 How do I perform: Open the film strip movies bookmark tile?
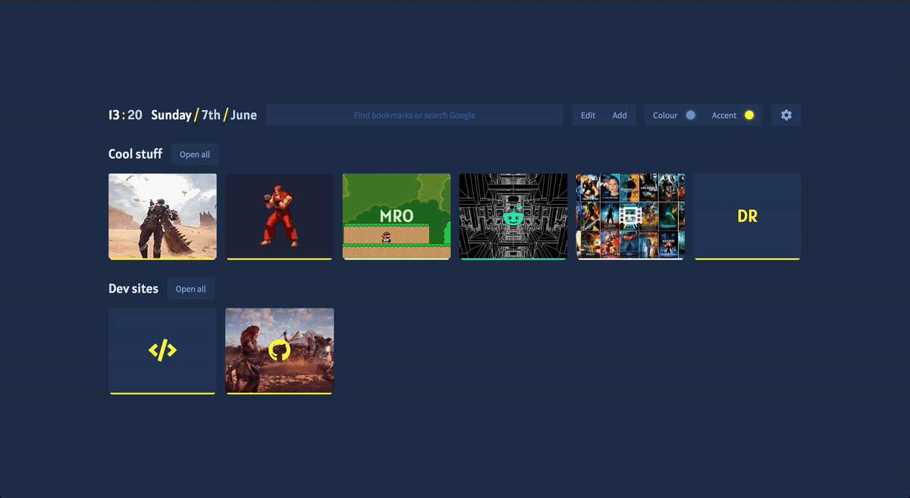tap(630, 217)
